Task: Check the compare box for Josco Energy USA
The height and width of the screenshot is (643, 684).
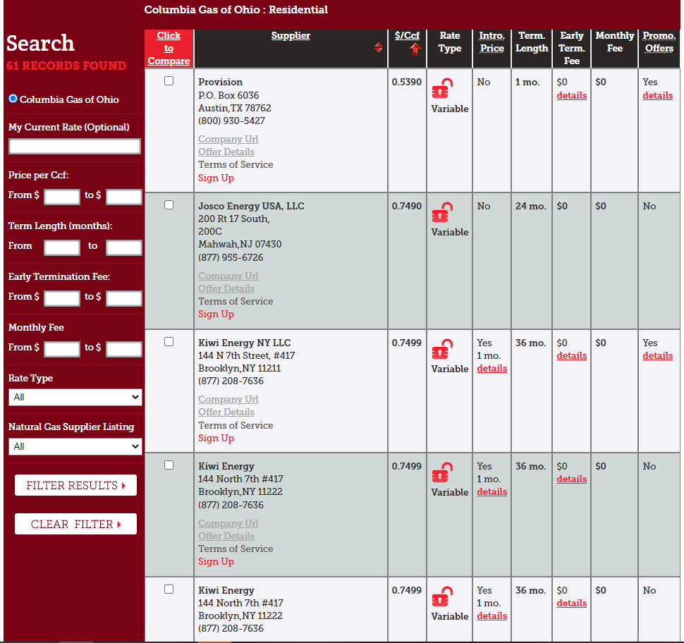Action: [169, 204]
